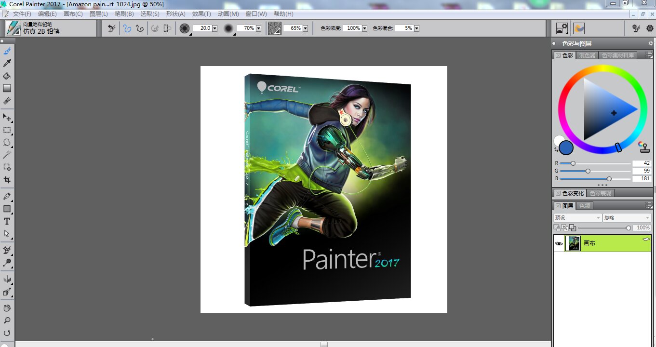Open the advanced brush controls icon

(x=636, y=28)
